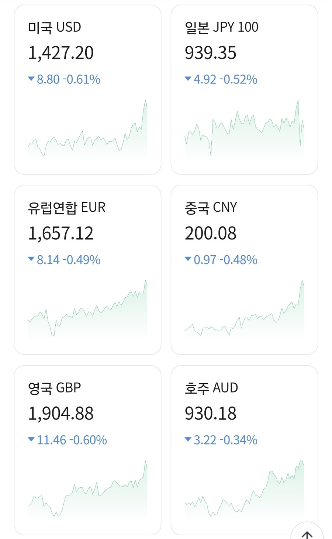The image size is (332, 539).
Task: Click the 1,427.20 USD rate value
Action: click(61, 53)
